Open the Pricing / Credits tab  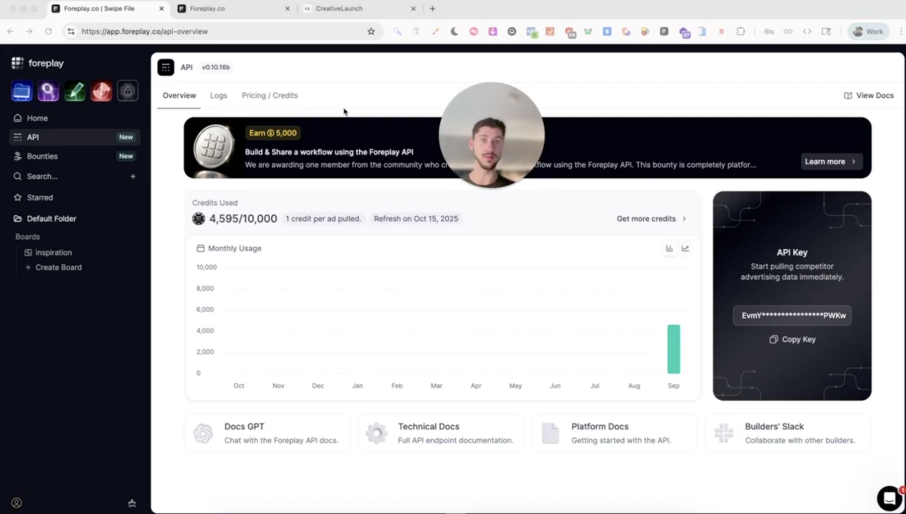[269, 95]
